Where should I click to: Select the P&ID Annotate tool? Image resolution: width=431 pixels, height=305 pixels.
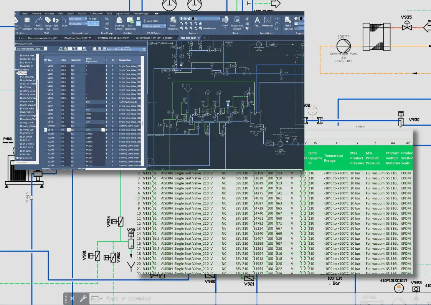[x=38, y=23]
